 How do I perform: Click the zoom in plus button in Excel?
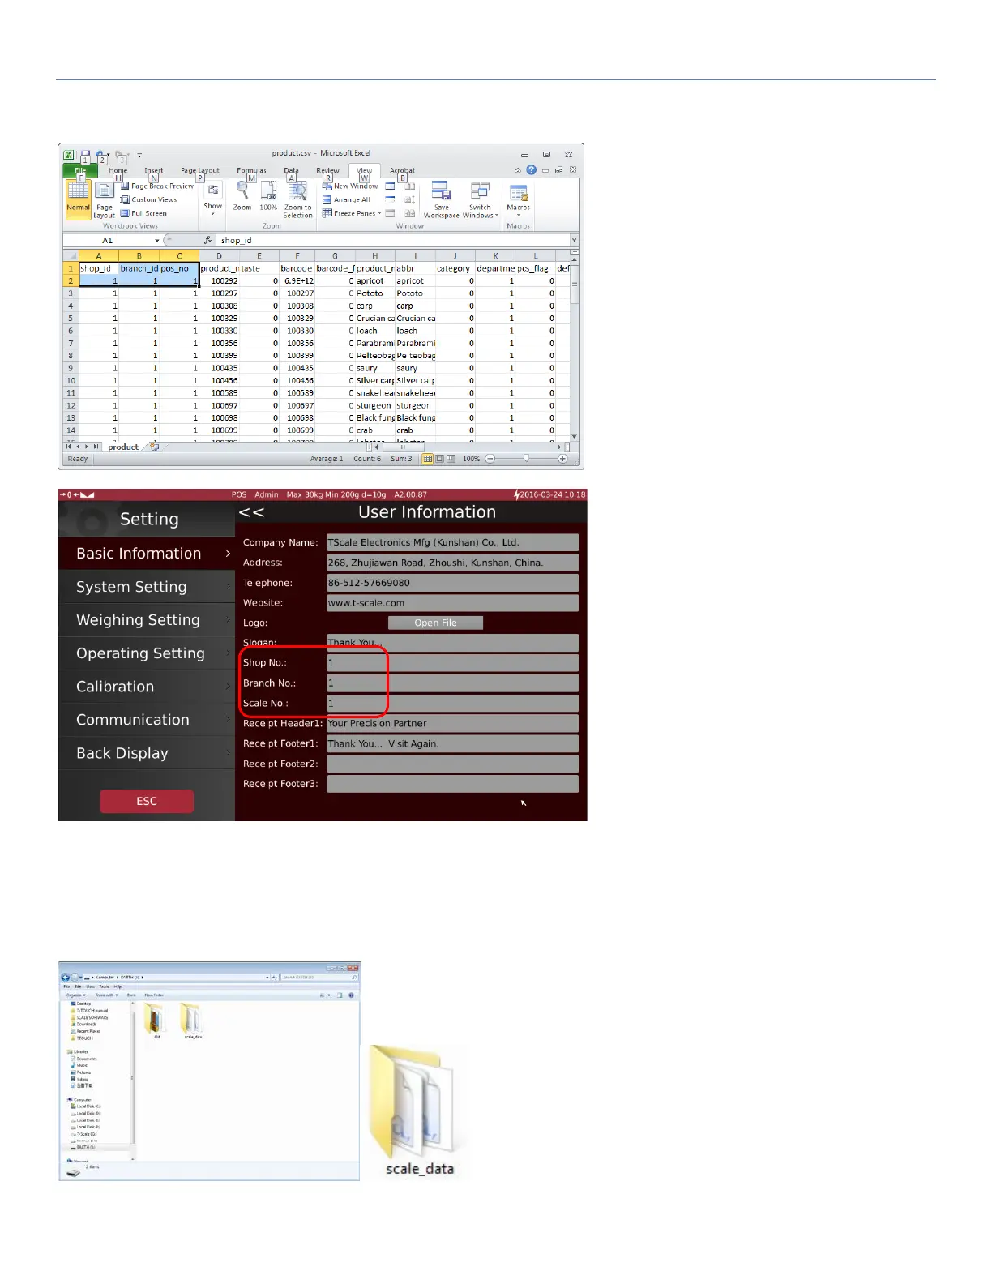[562, 459]
